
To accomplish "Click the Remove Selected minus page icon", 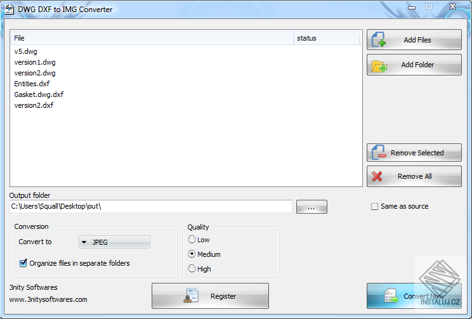I will click(379, 152).
